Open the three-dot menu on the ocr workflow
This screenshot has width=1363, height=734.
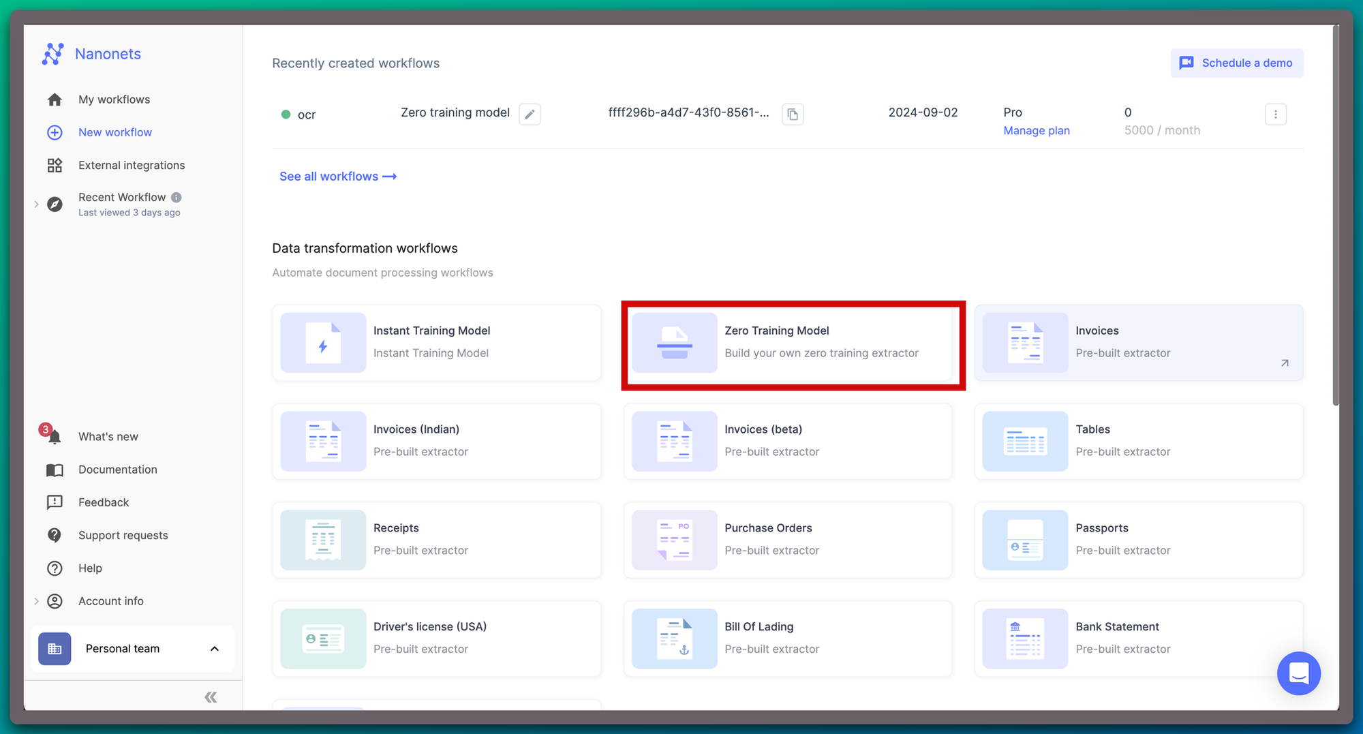click(x=1276, y=114)
